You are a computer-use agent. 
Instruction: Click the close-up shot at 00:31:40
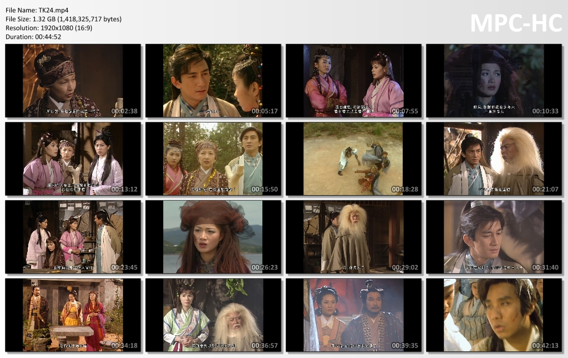click(494, 236)
